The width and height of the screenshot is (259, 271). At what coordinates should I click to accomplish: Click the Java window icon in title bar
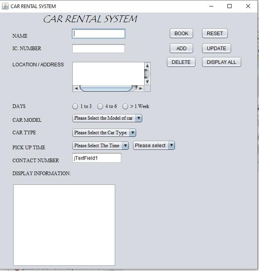(5, 6)
